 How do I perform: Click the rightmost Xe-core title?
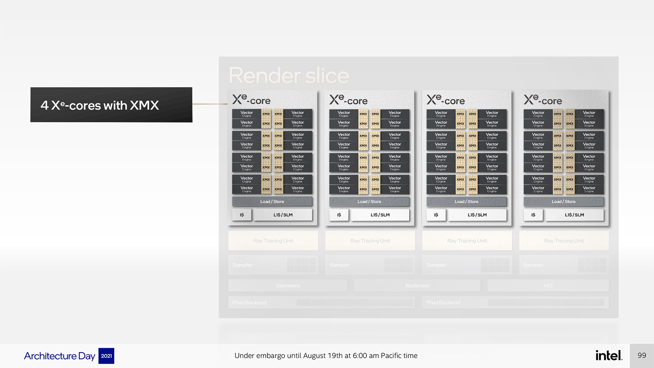(543, 100)
